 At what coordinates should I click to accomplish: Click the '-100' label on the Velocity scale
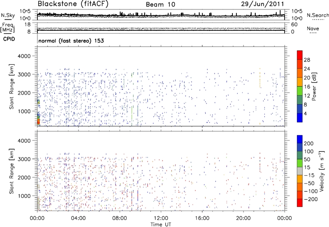(311, 191)
